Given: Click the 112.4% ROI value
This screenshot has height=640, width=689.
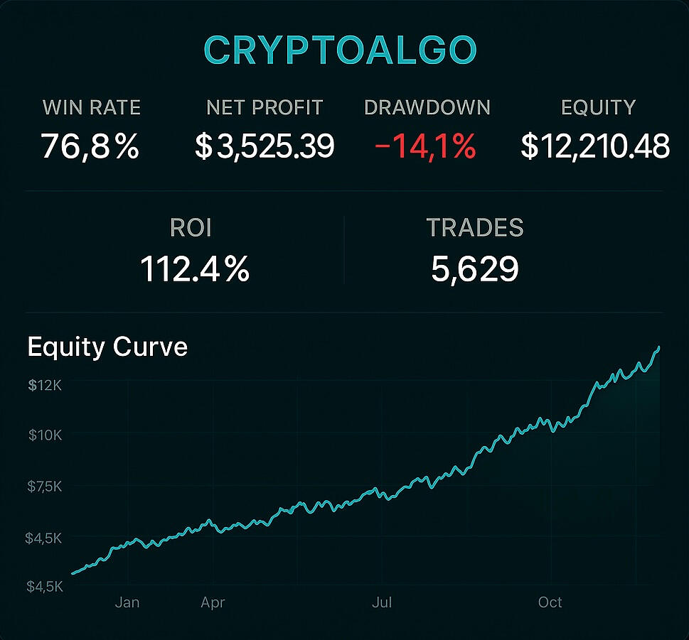Looking at the screenshot, I should pos(195,269).
